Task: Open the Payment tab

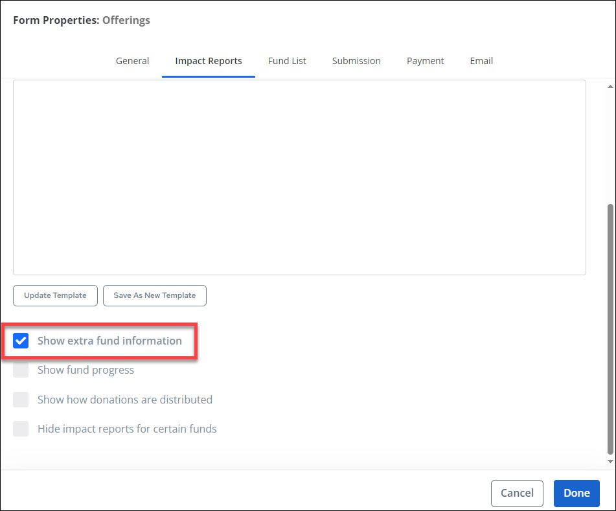Action: [425, 61]
